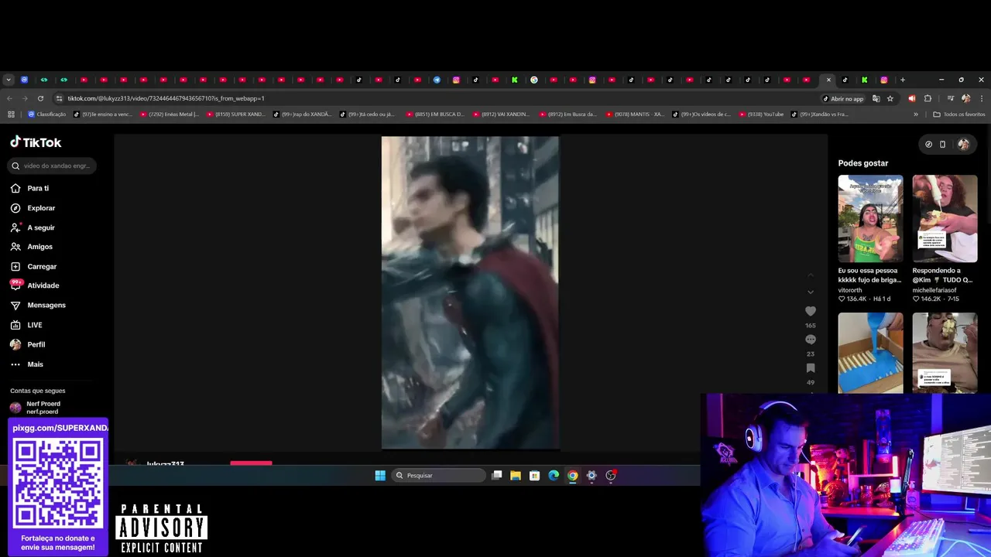Open the tab search dropdown arrow
The height and width of the screenshot is (557, 991).
9,80
